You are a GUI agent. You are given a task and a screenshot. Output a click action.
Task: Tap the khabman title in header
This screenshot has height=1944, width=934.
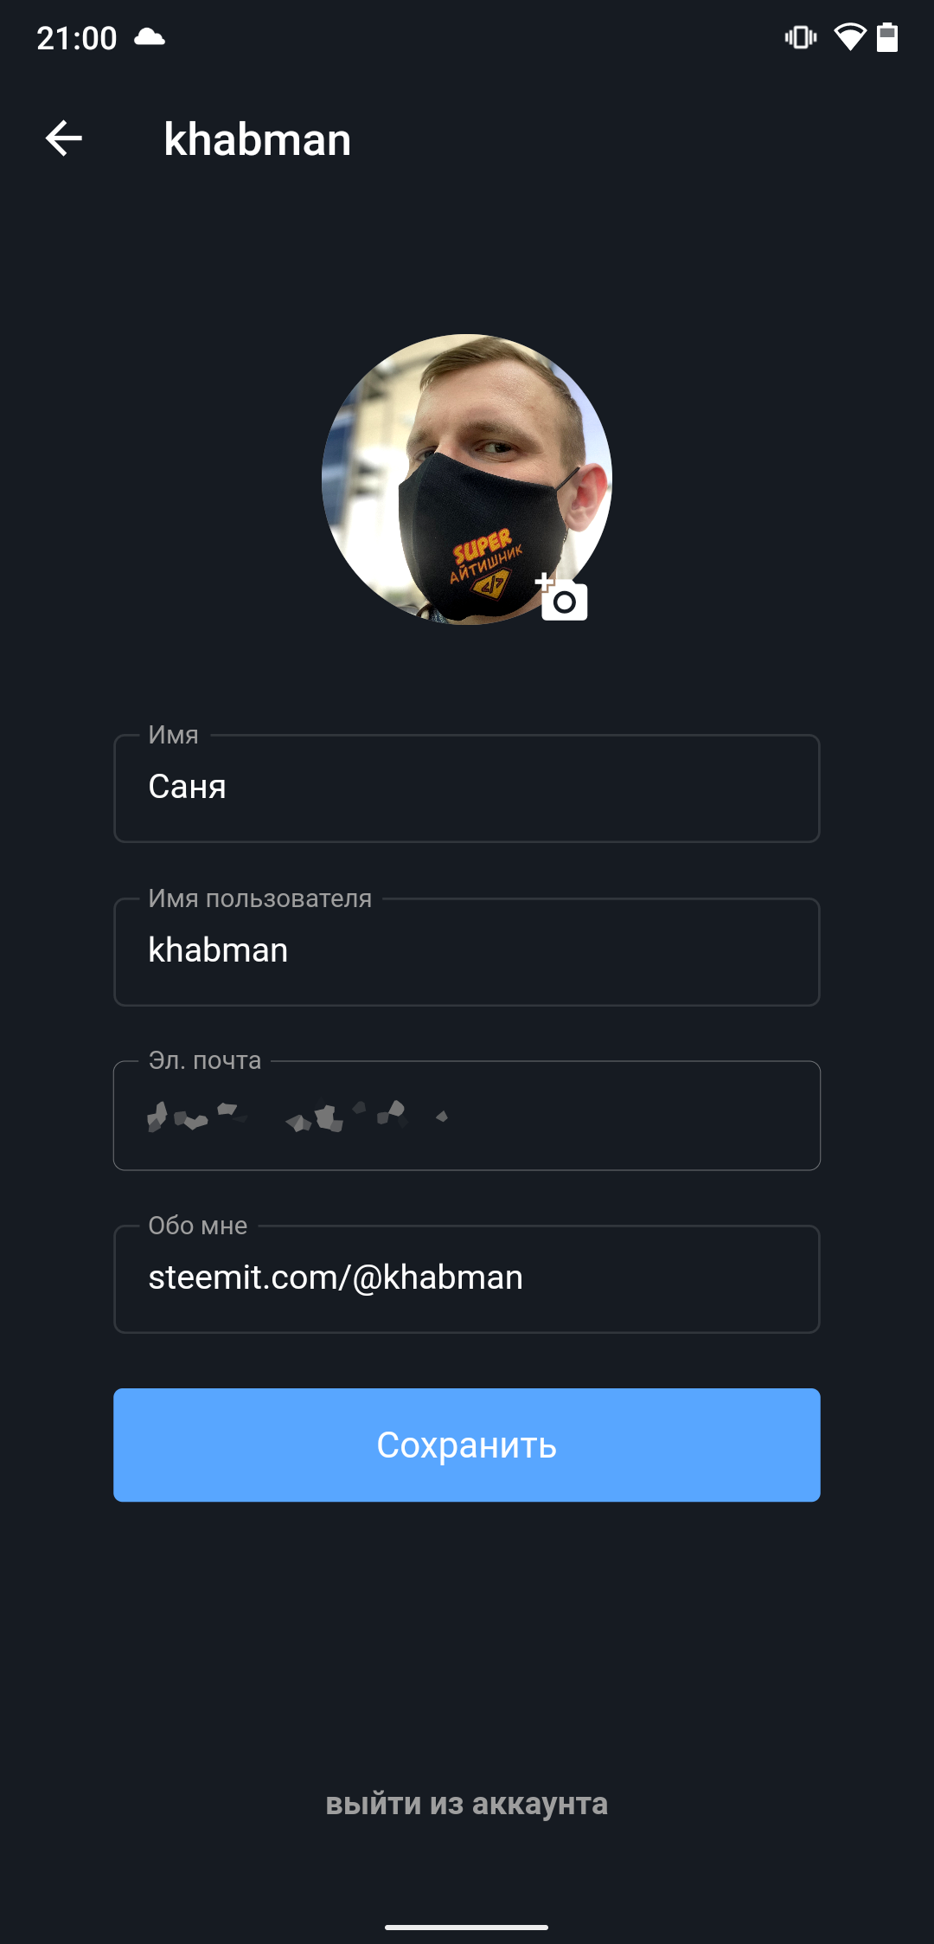[258, 139]
